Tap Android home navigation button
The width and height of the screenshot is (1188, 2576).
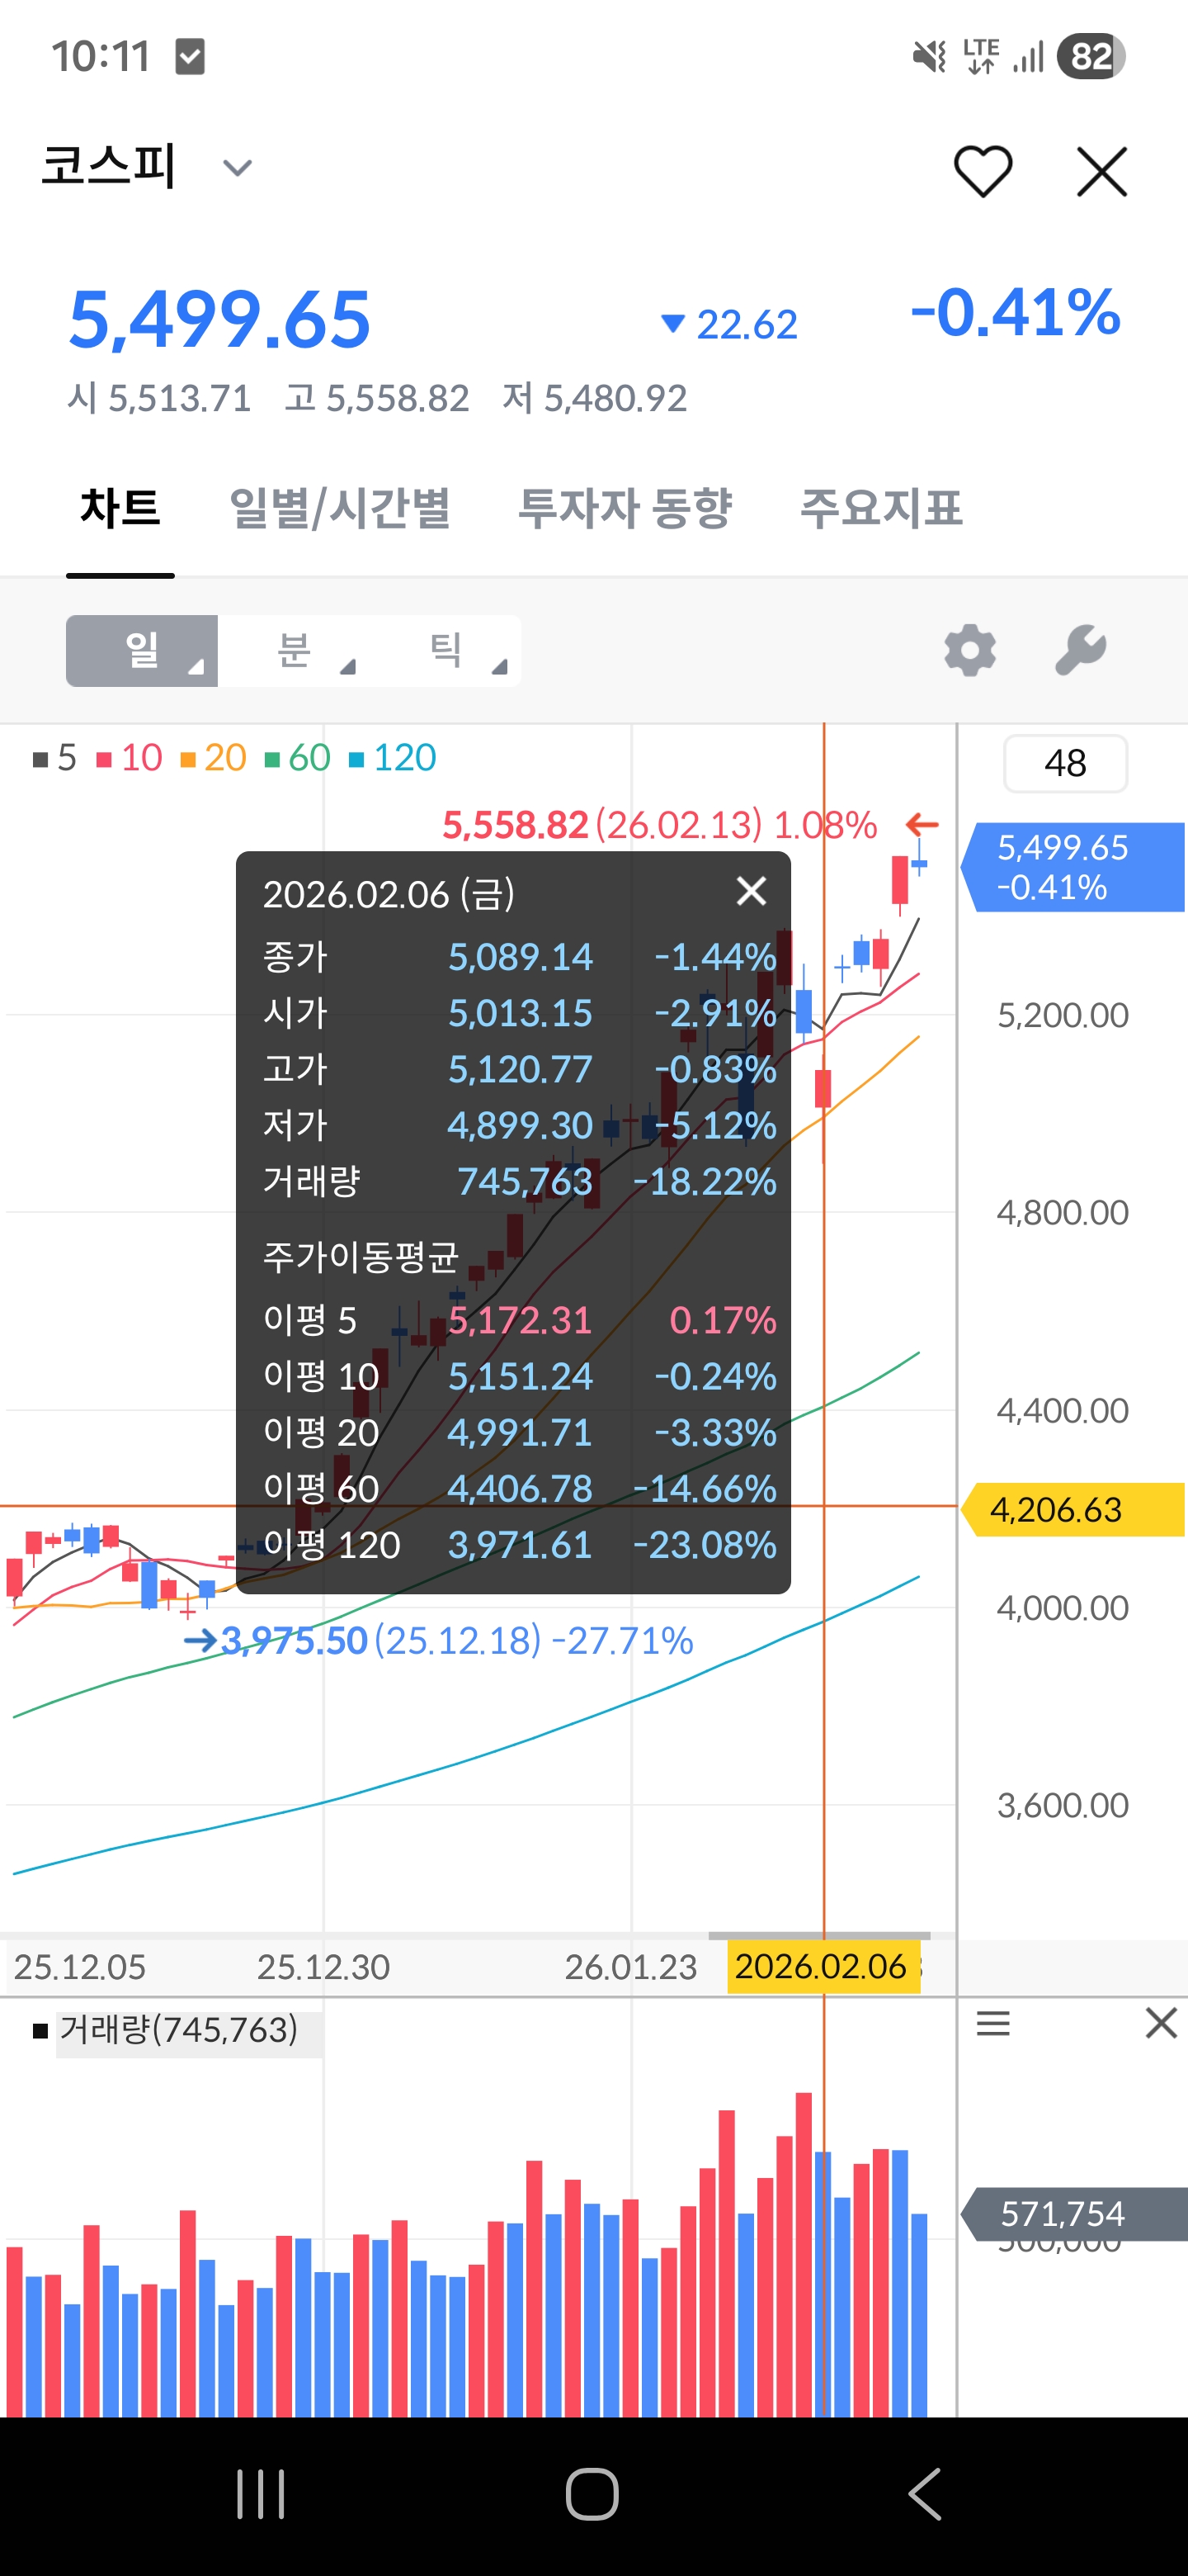(x=592, y=2494)
